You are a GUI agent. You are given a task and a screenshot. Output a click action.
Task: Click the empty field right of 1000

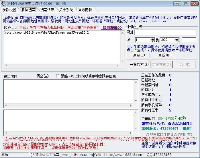pyautogui.click(x=189, y=40)
